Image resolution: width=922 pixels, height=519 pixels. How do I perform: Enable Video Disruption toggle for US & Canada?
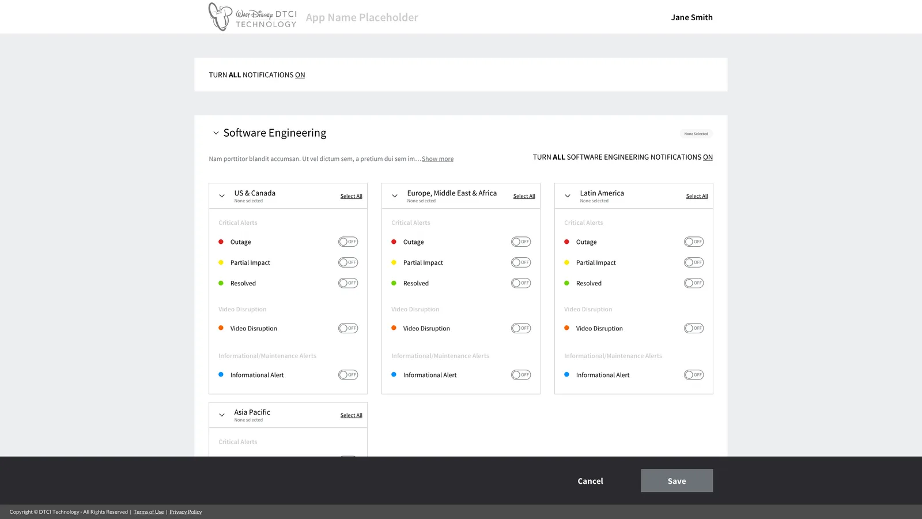(x=348, y=328)
